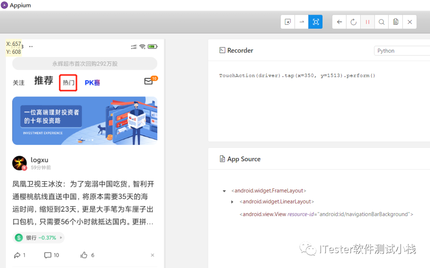
Task: Choose Swipe by Coordinates tool
Action: 302,22
